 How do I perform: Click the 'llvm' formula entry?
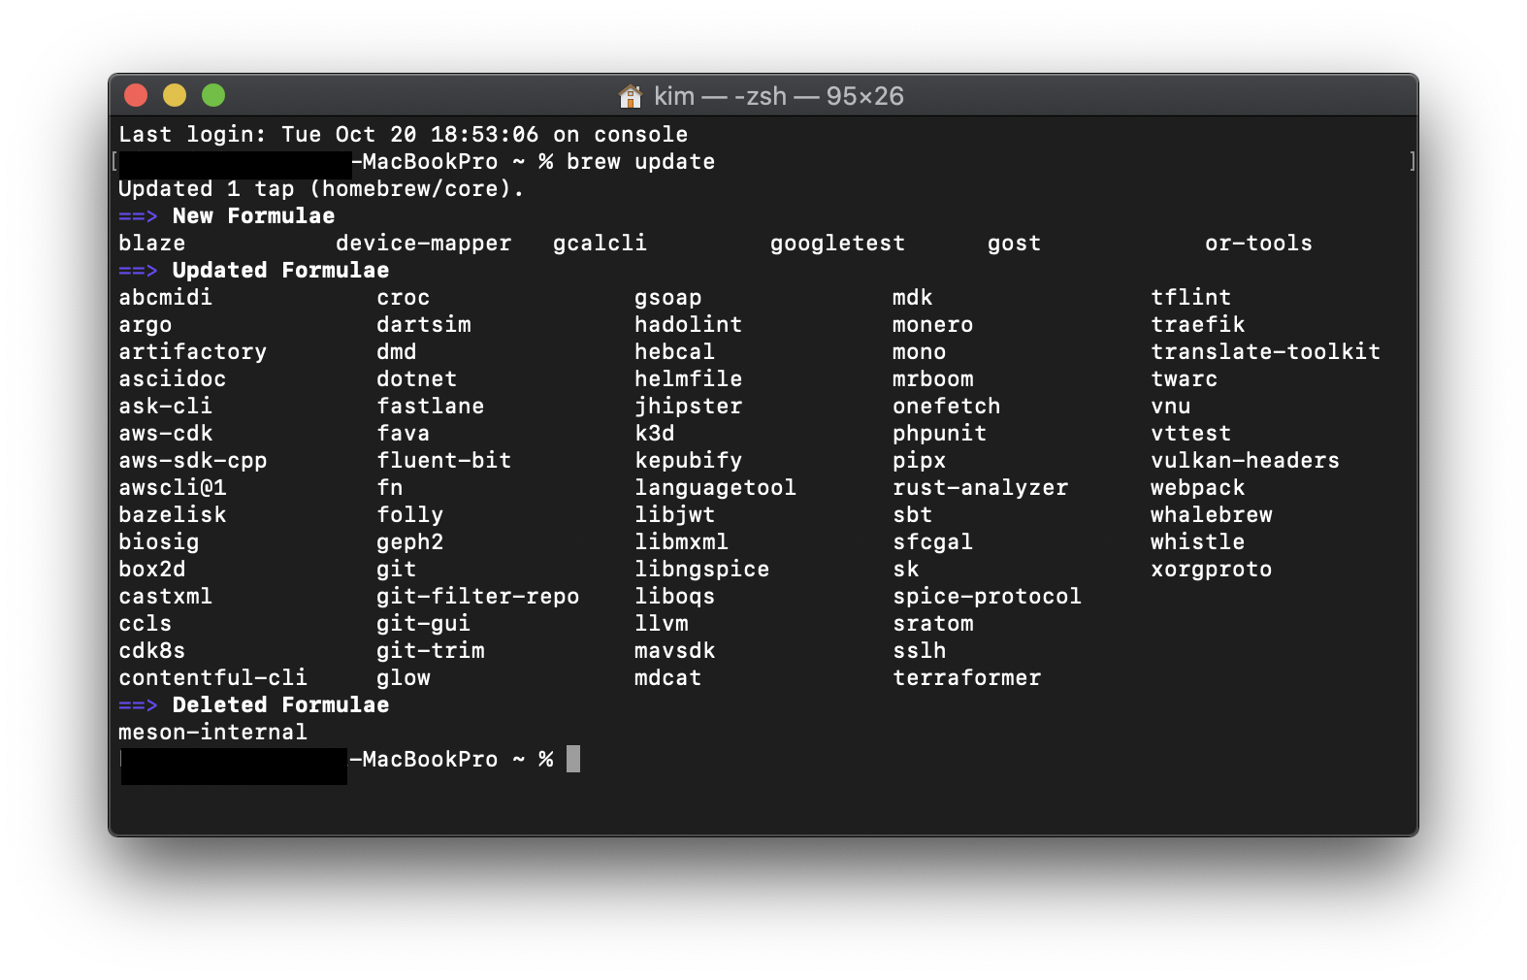661,624
